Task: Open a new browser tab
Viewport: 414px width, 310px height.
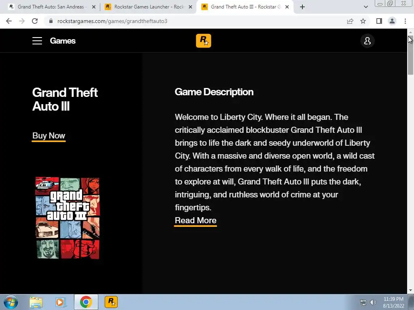Action: (x=302, y=7)
